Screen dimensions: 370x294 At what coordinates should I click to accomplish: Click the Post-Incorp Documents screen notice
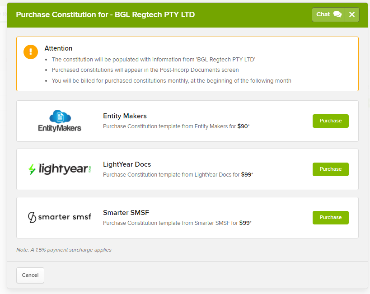click(x=145, y=70)
